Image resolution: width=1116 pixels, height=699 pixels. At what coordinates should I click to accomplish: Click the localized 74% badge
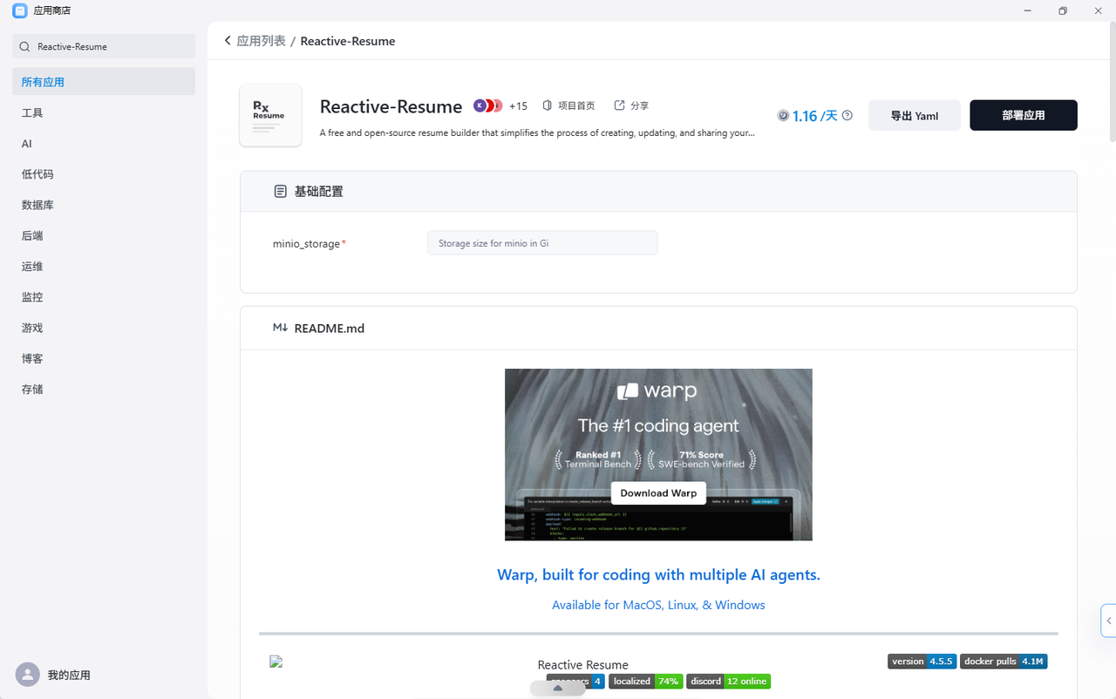[645, 681]
